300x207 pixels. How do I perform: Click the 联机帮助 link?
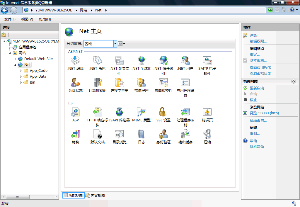(x=257, y=147)
